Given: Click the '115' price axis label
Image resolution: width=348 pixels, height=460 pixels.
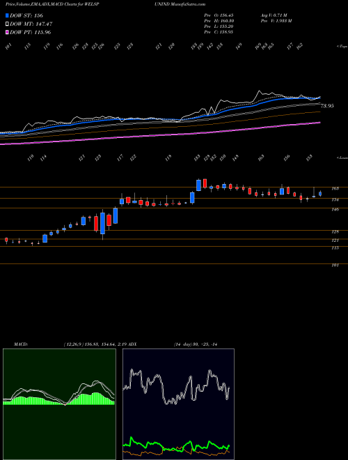Looking at the screenshot, I should coord(335,248).
